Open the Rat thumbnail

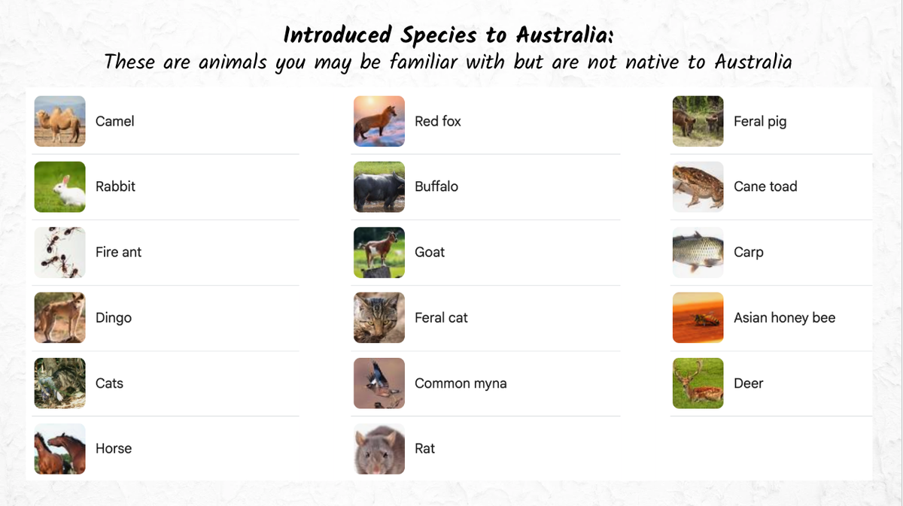pyautogui.click(x=379, y=448)
